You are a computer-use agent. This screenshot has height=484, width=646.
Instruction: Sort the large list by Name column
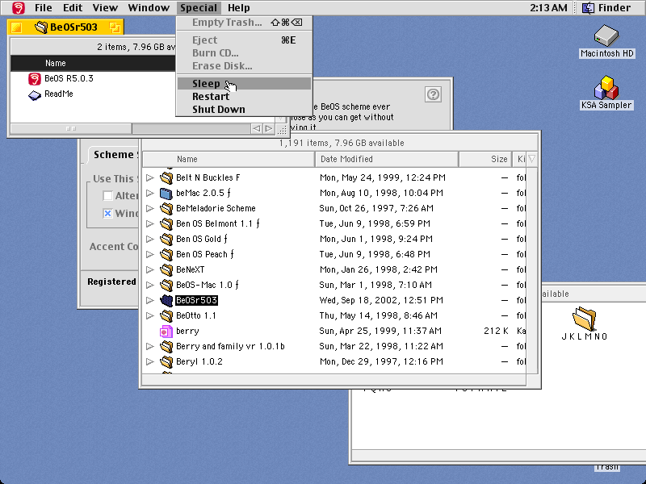(229, 159)
